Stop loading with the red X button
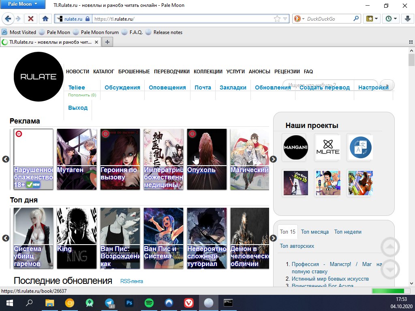The height and width of the screenshot is (311, 415). [x=31, y=19]
